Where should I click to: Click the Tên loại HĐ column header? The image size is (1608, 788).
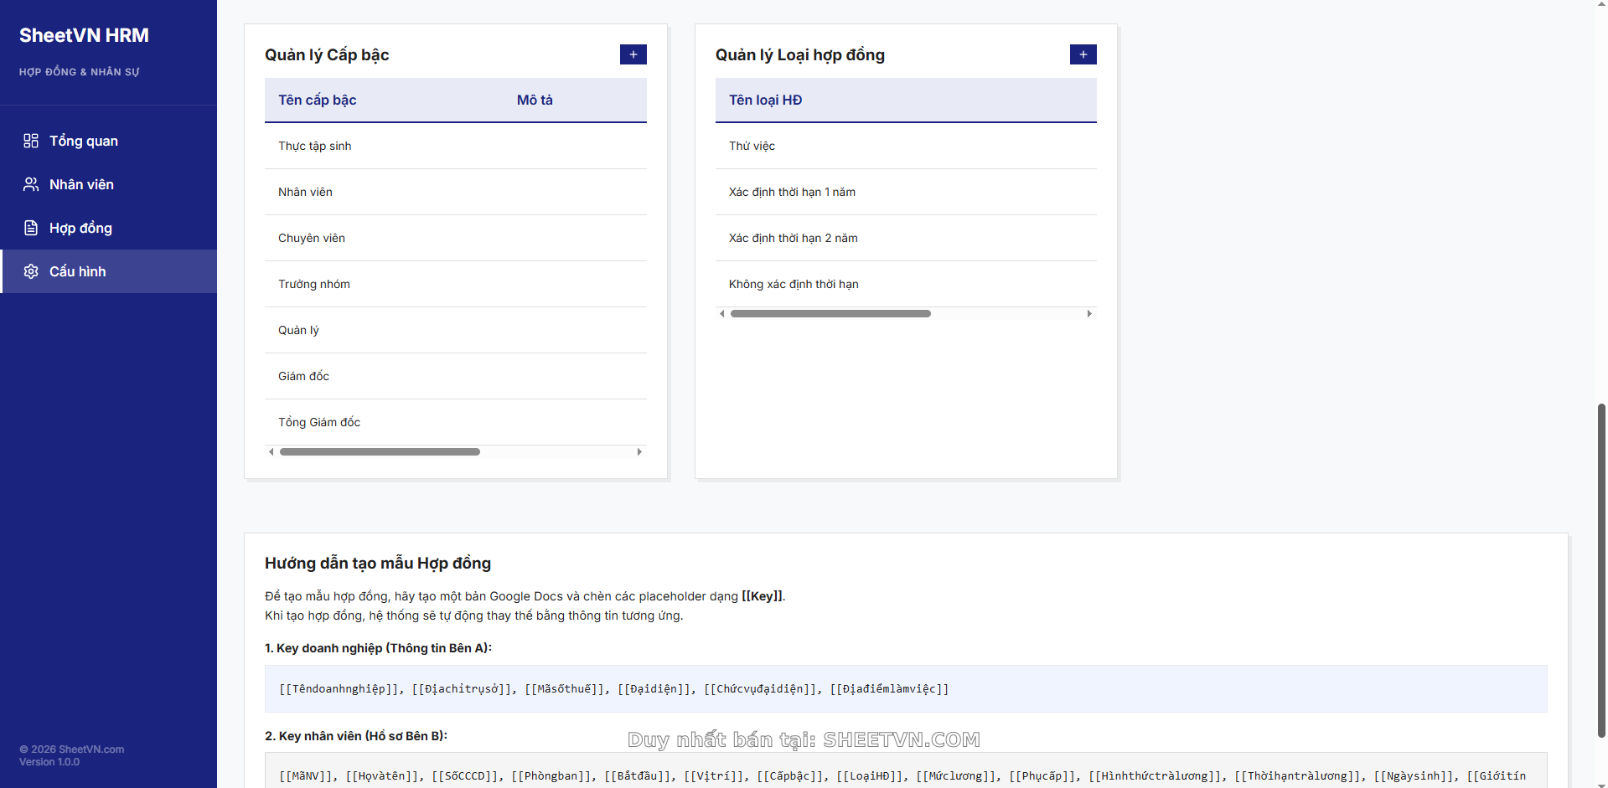765,100
